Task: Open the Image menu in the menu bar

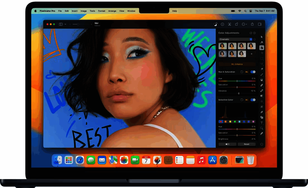Action: (x=84, y=11)
